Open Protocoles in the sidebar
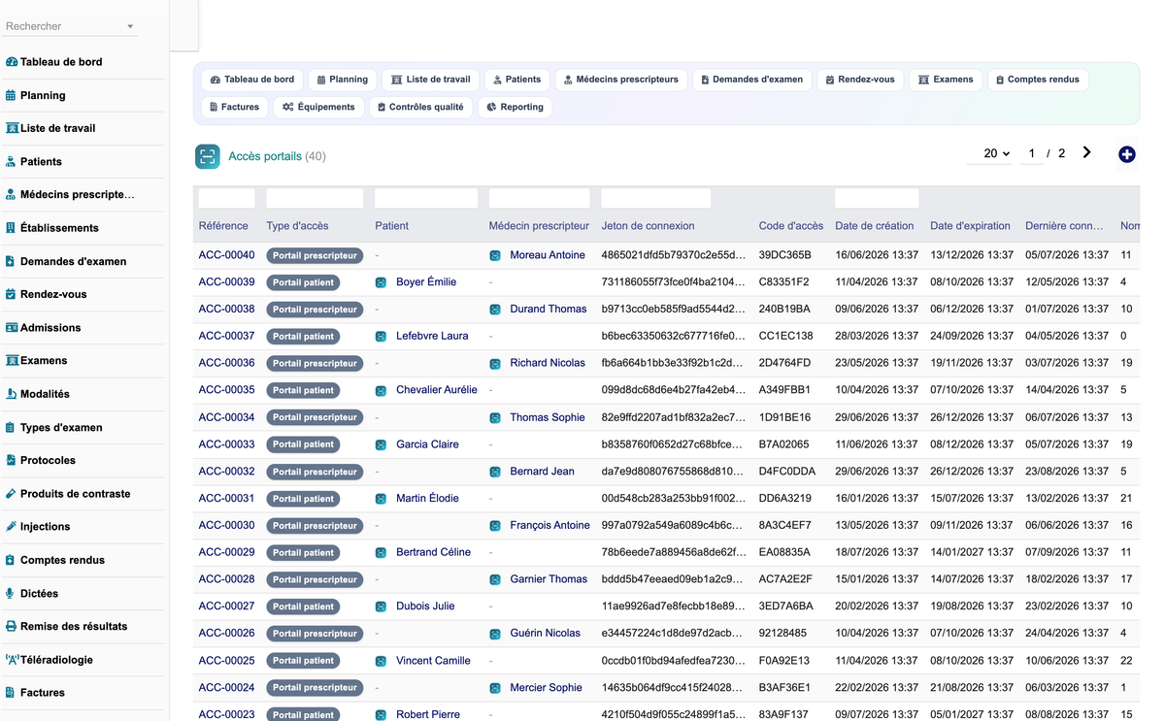 click(48, 460)
